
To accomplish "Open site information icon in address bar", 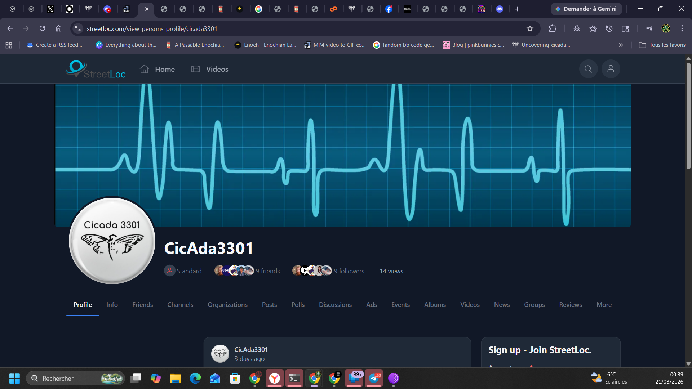I will [x=78, y=28].
